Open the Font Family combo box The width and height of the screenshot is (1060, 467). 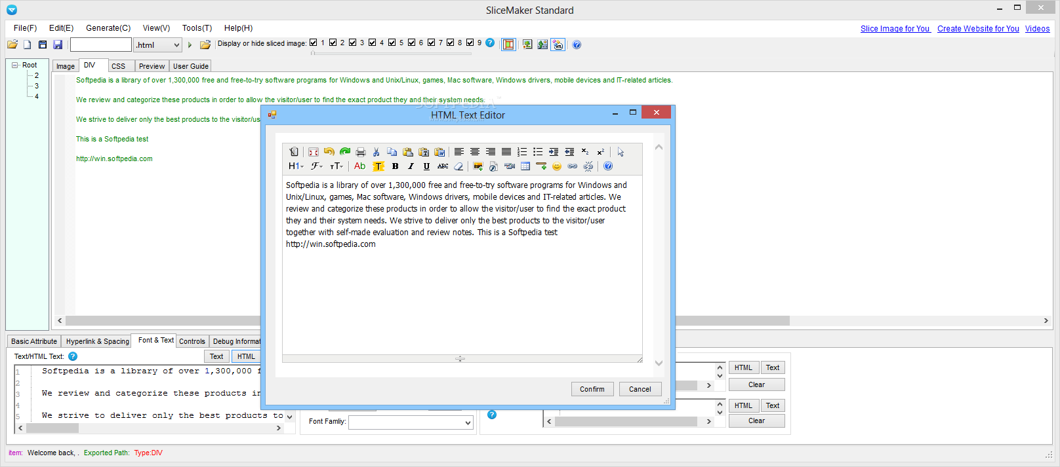(411, 422)
